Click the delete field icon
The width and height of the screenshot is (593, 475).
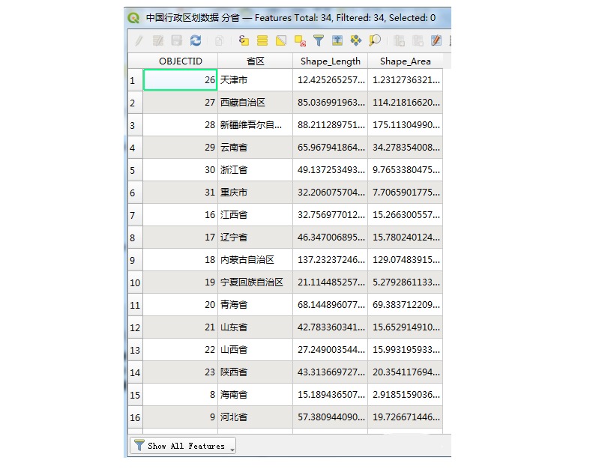(x=418, y=40)
